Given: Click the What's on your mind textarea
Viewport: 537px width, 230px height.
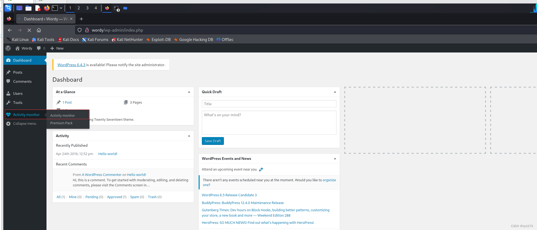Looking at the screenshot, I should pos(269,123).
